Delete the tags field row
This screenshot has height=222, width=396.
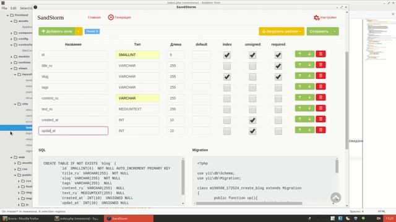(321, 86)
